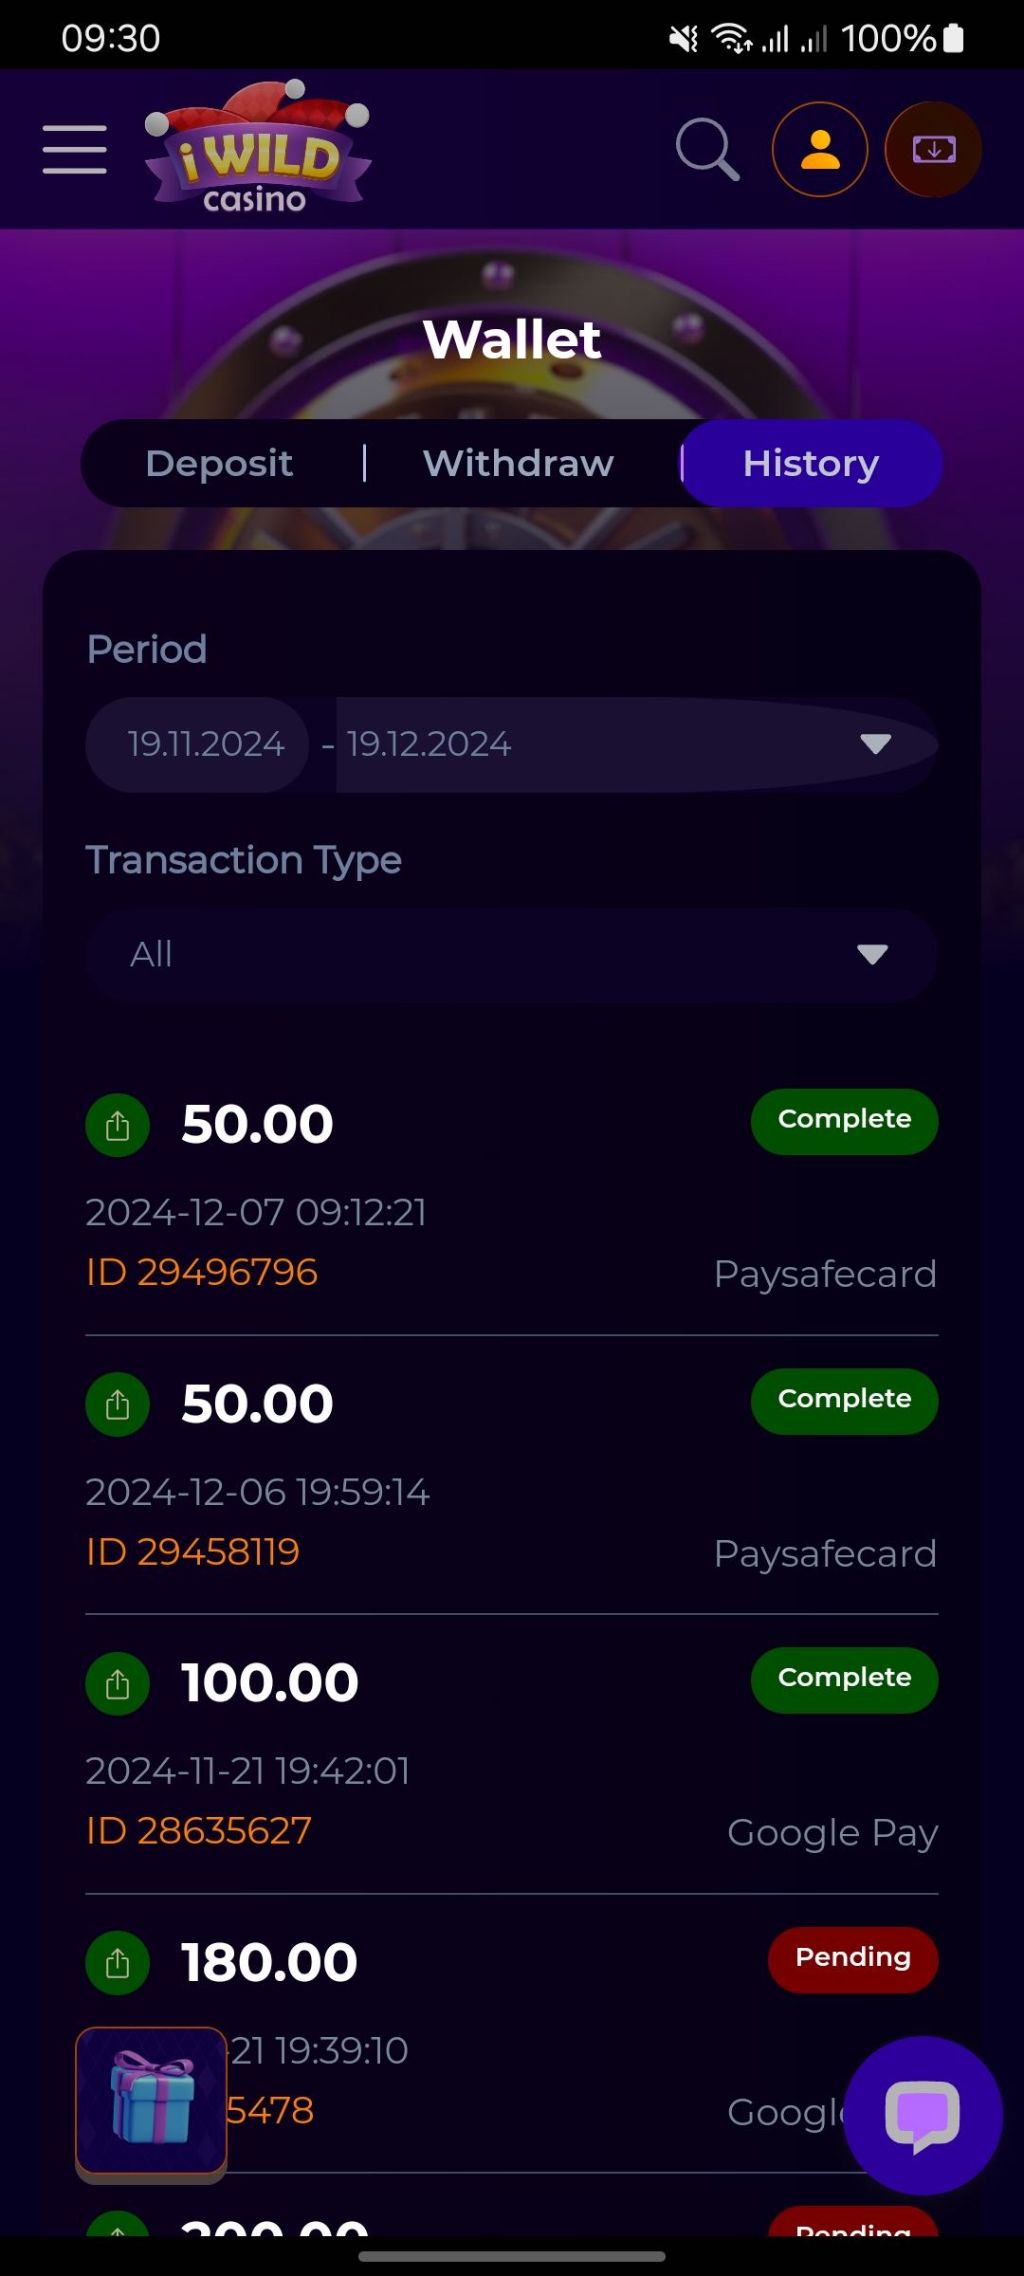
Task: Select the History tab
Action: coord(811,464)
